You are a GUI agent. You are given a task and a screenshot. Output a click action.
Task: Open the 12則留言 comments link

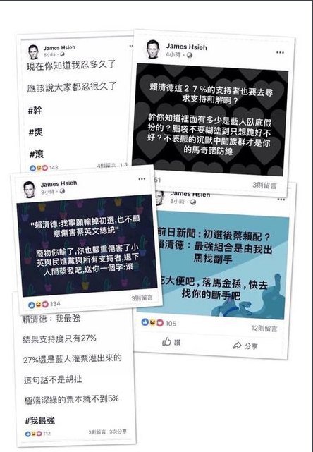264,329
